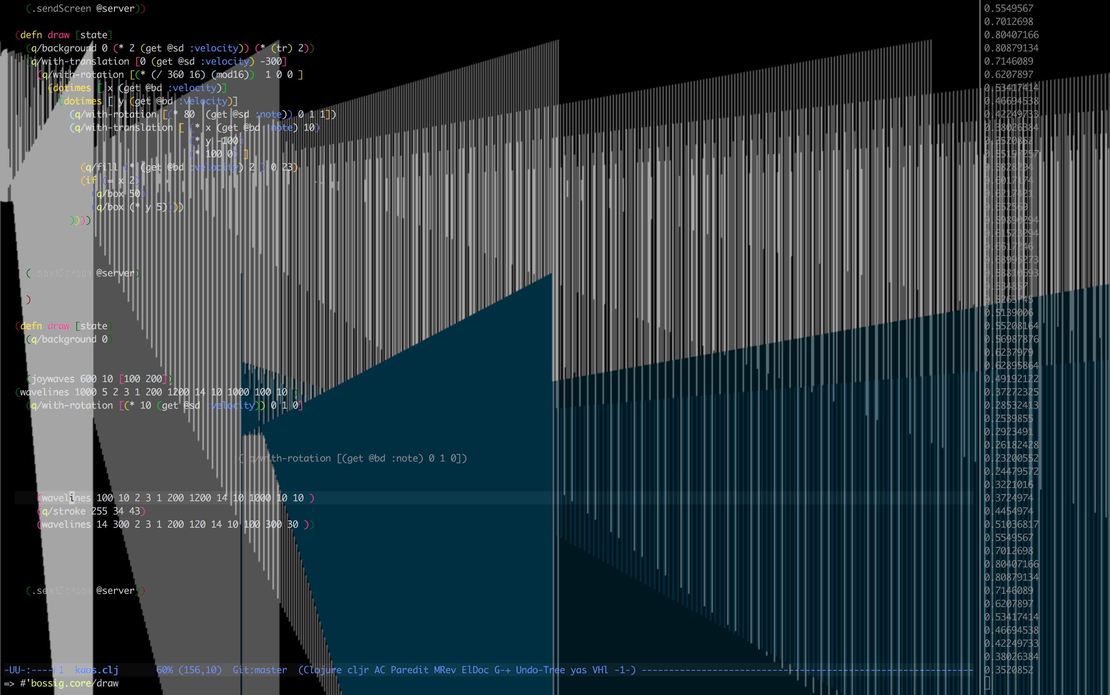Click the #'bossig.core/draw result in echo area
This screenshot has width=1110, height=695.
[x=69, y=683]
